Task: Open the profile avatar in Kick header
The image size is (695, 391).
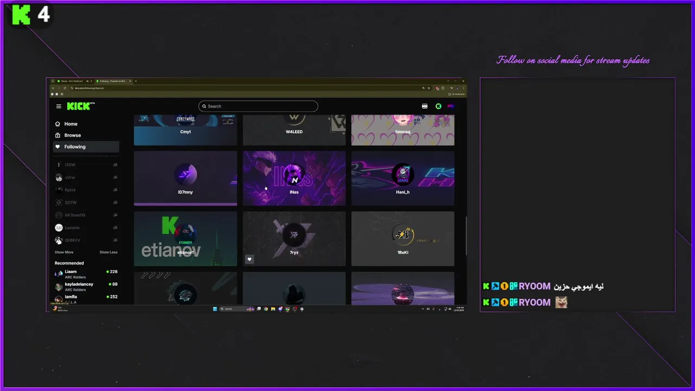Action: click(451, 106)
